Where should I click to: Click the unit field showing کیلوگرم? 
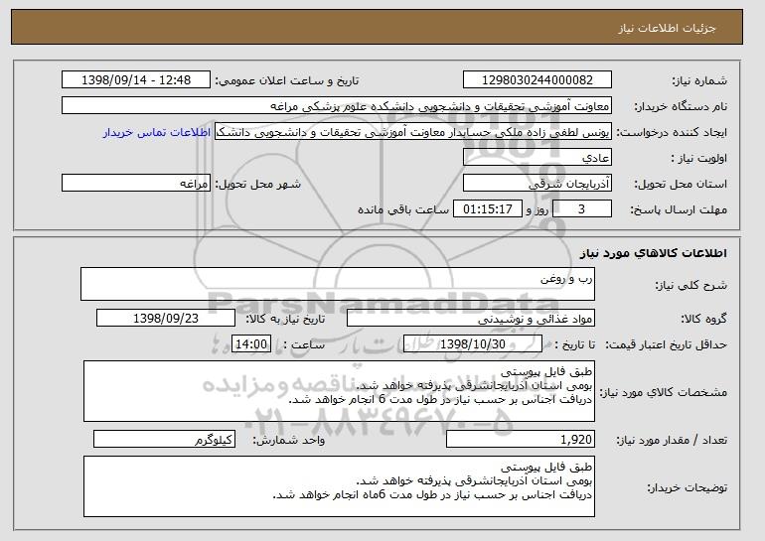(x=164, y=440)
